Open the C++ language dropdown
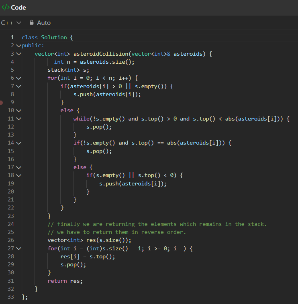Image resolution: width=298 pixels, height=304 pixels. (11, 23)
